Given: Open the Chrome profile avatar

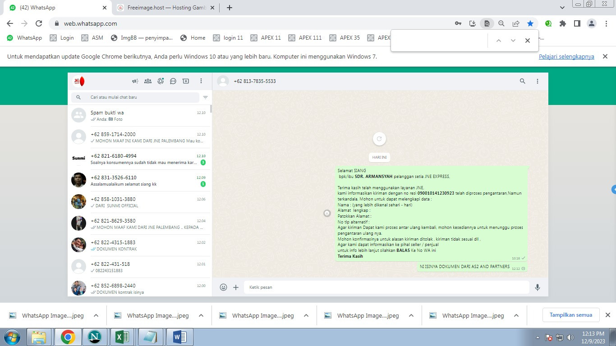Looking at the screenshot, I should (x=592, y=23).
